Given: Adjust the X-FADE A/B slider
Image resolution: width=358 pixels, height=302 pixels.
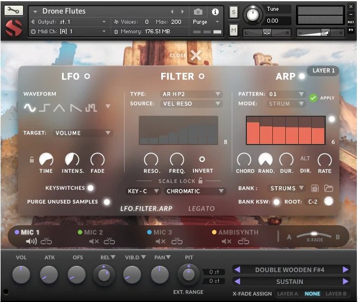Looking at the screenshot, I should (314, 235).
